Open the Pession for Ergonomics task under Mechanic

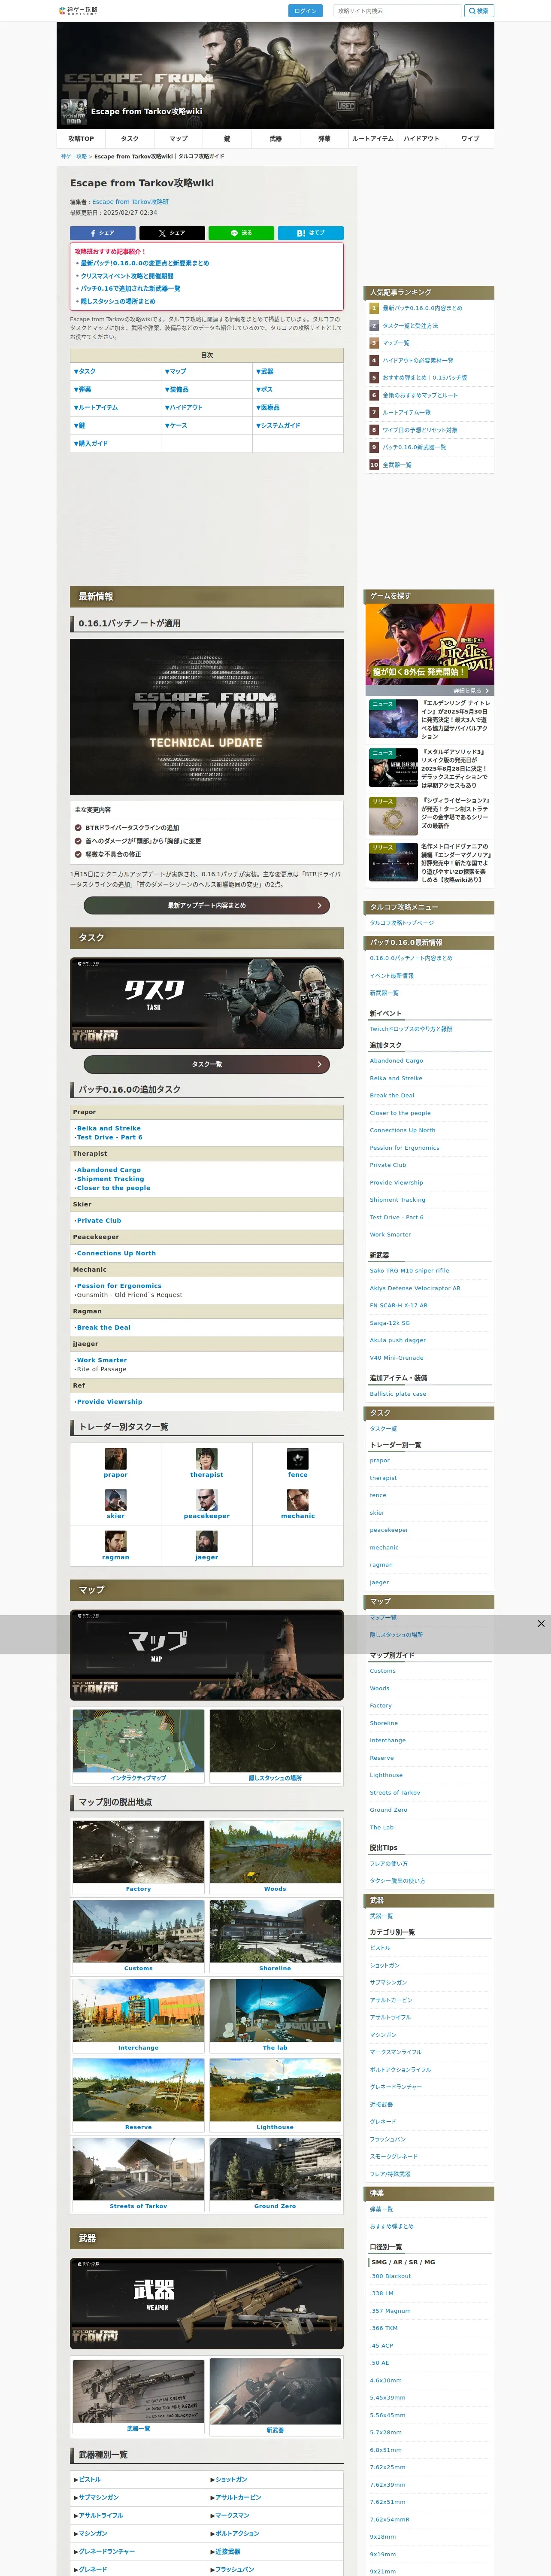coord(118,1286)
